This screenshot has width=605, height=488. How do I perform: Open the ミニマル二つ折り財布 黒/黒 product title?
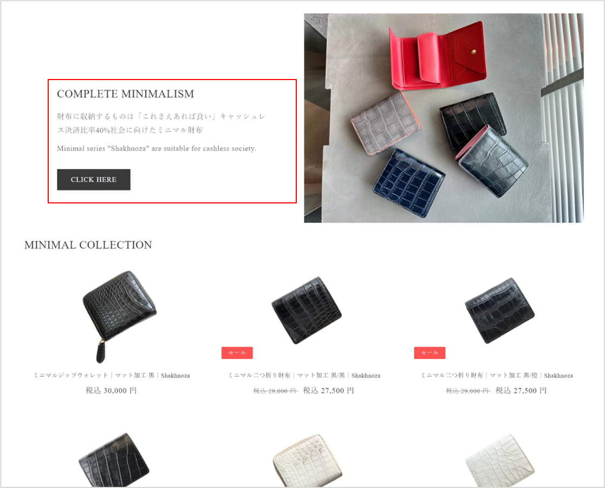pos(304,375)
